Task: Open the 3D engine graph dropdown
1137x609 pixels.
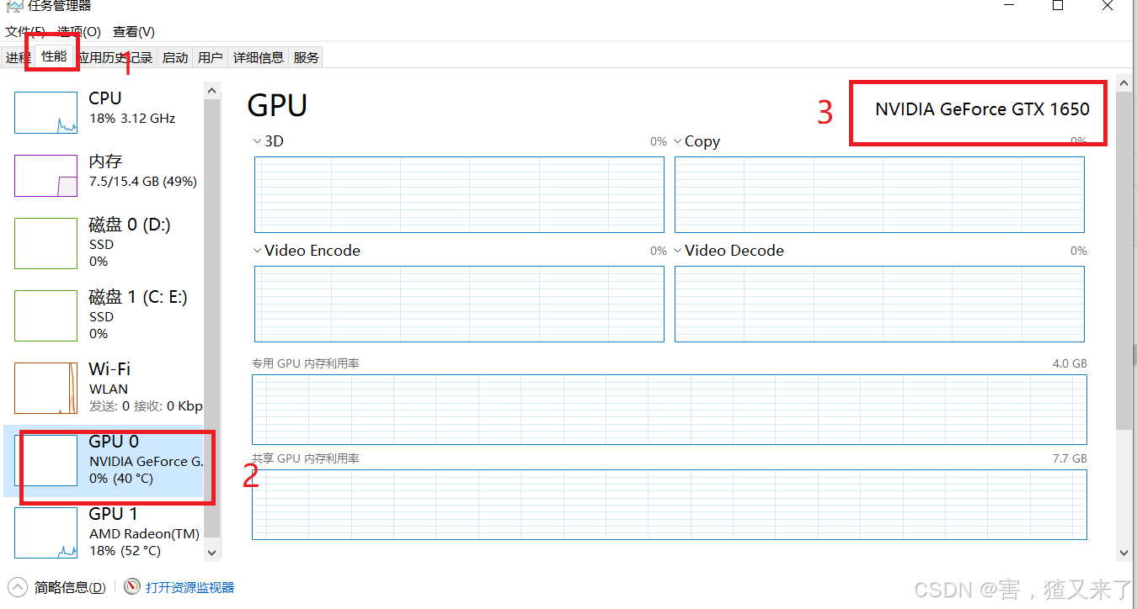Action: coord(258,141)
